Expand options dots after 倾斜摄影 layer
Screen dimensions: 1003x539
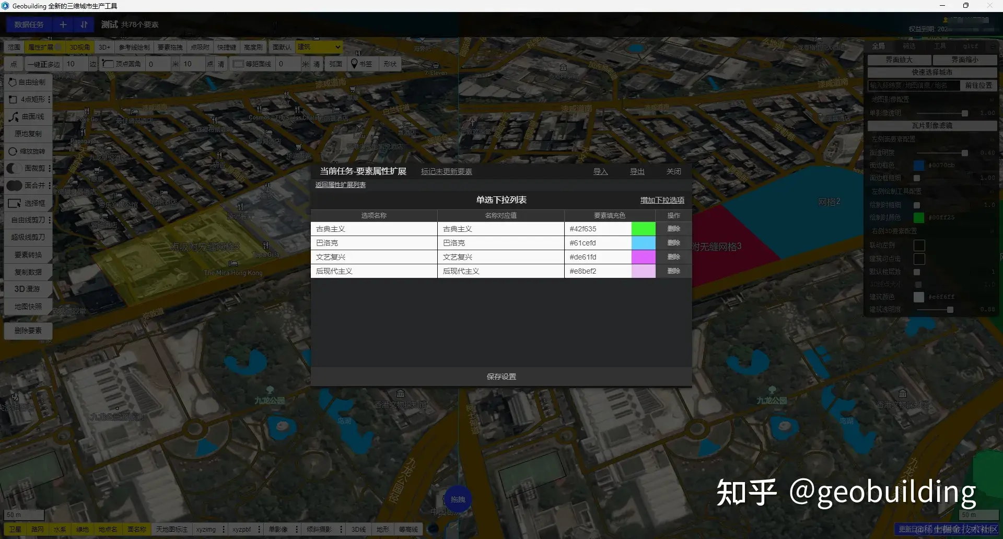click(341, 529)
